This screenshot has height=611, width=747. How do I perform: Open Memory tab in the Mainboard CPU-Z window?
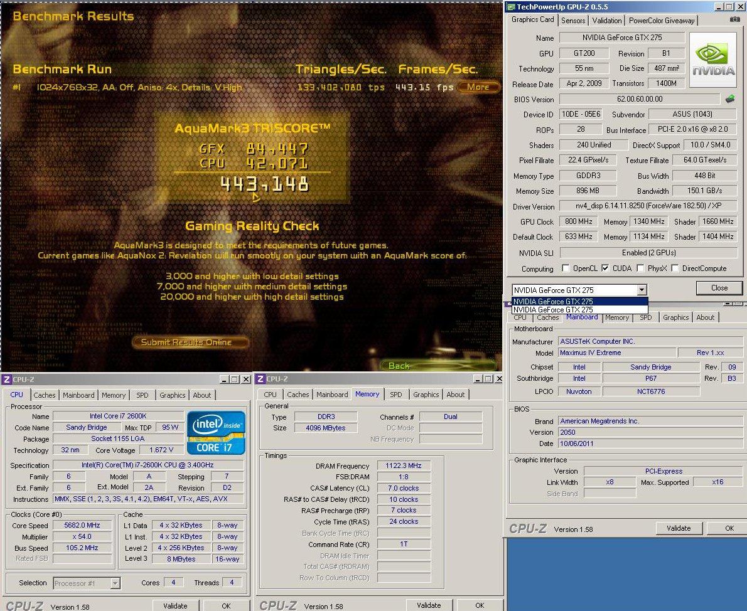618,317
